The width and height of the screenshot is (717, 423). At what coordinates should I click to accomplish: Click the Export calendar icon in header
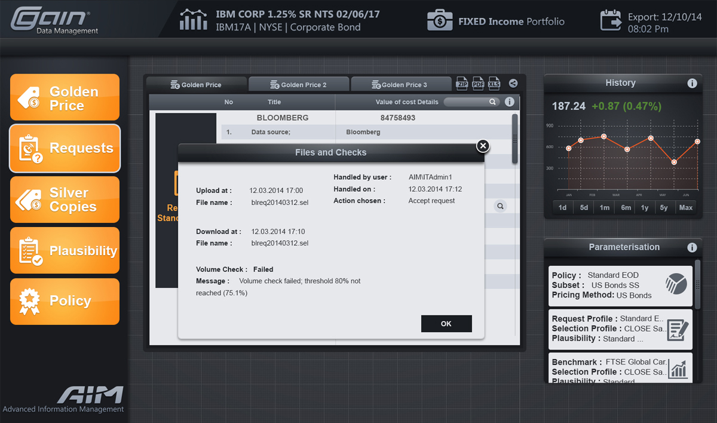pos(611,20)
